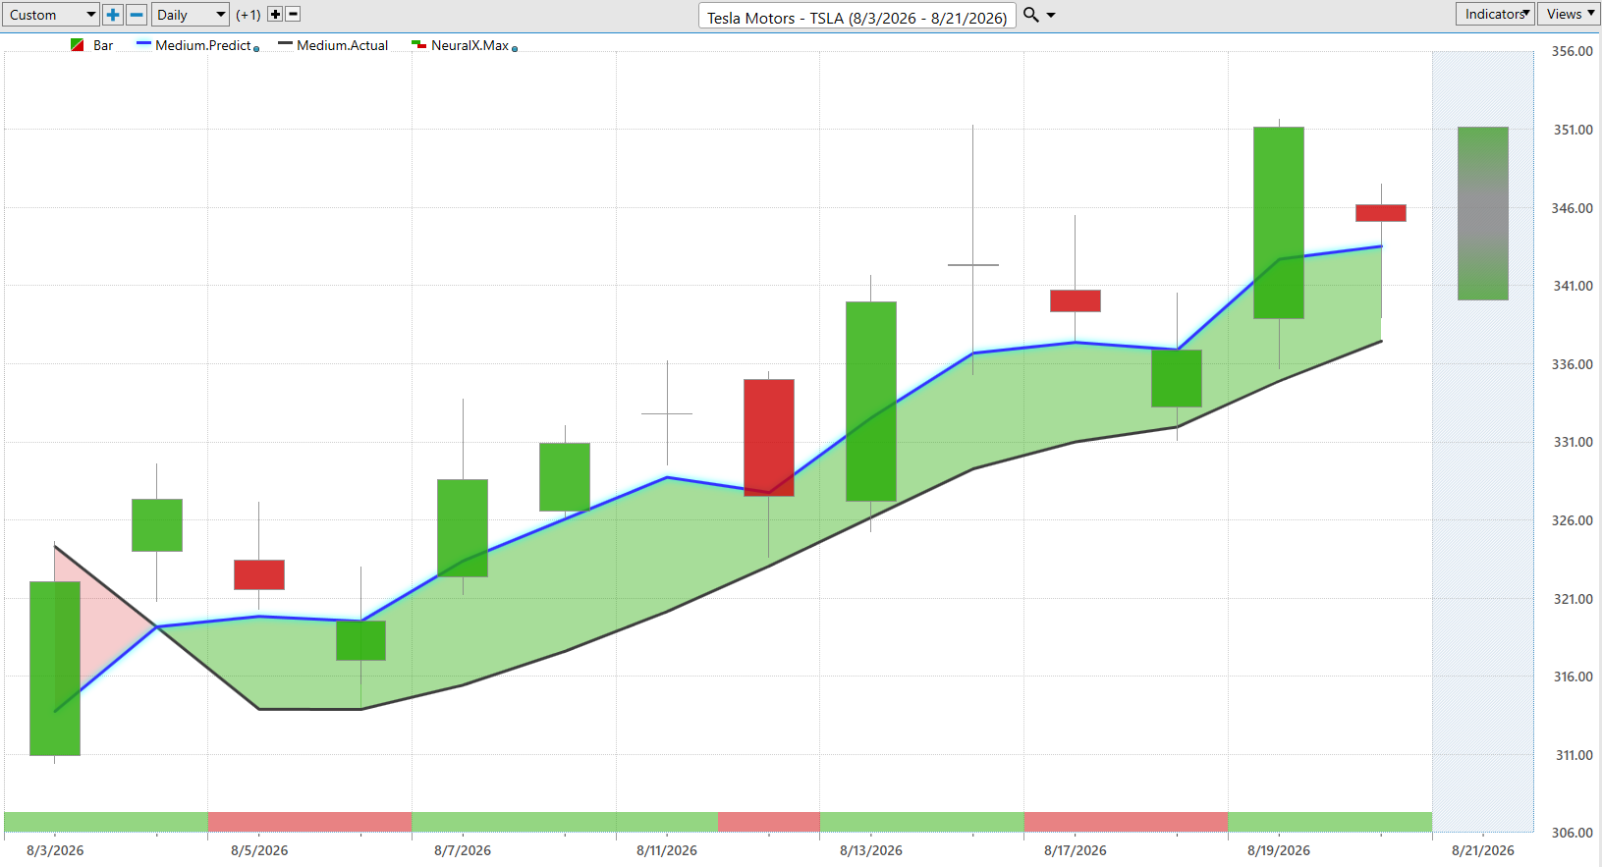
Task: Click the Tesla Motors - TSLA symbol field
Action: 857,17
